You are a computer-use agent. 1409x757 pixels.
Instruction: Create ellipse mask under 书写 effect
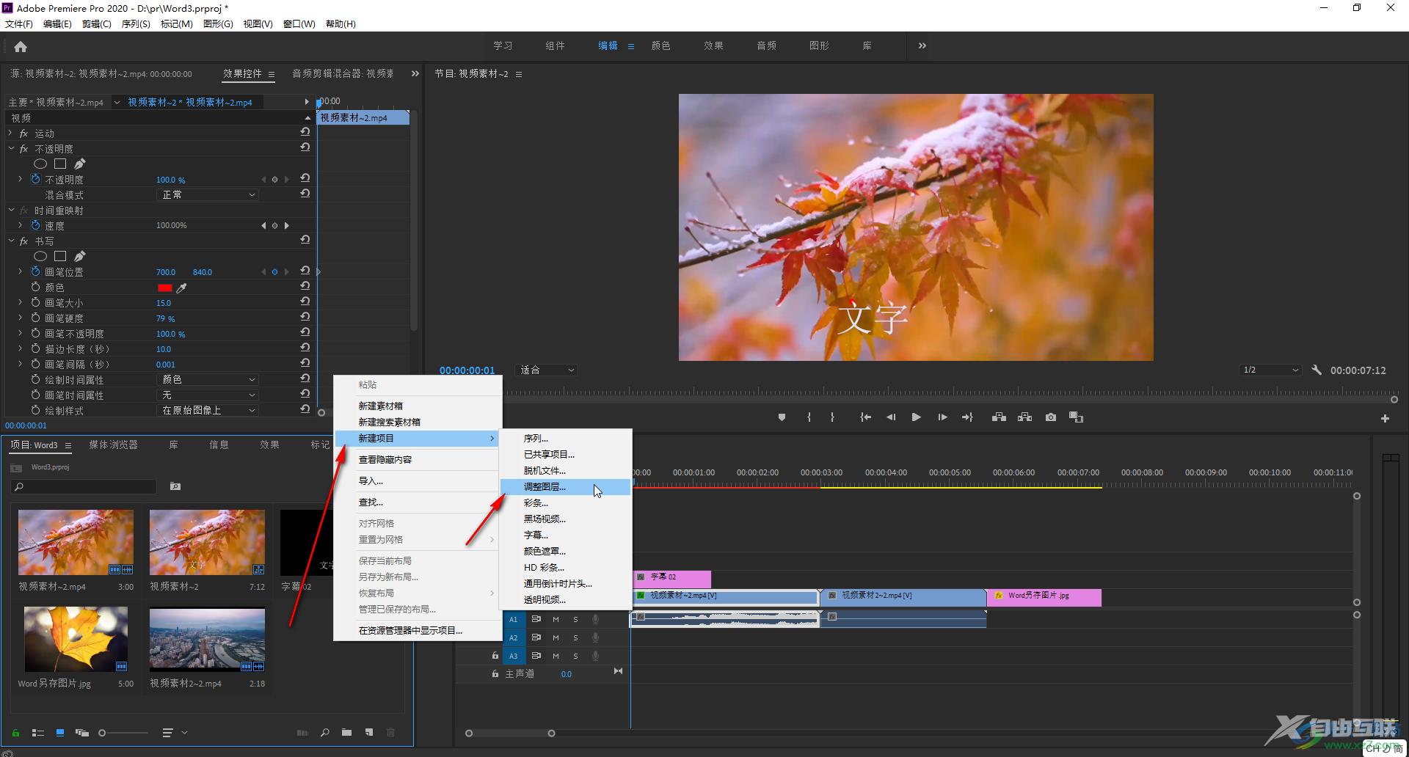tap(40, 257)
